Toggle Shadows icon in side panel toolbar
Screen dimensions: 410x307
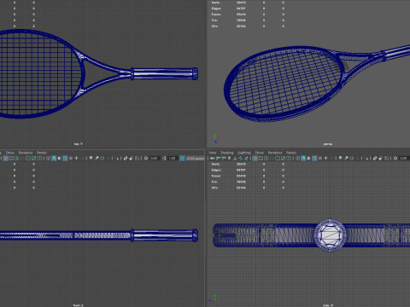point(331,159)
